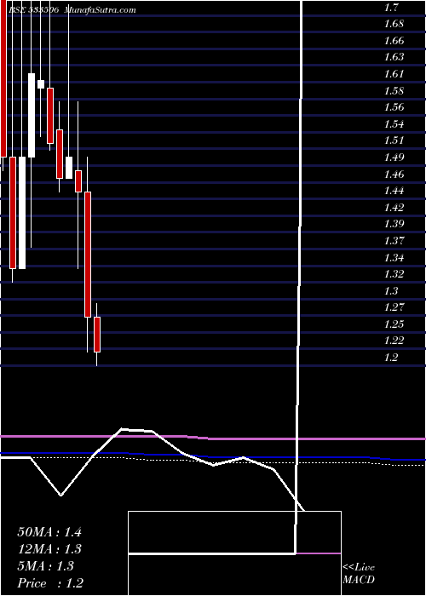Click the 1.34 price axis label
The width and height of the screenshot is (426, 596).
(394, 258)
